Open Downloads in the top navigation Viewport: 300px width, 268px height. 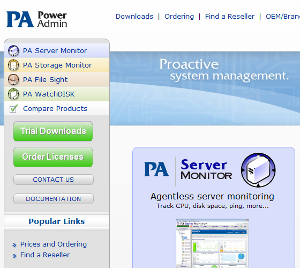[x=134, y=17]
